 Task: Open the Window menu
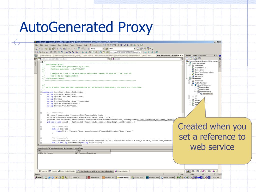(x=79, y=45)
